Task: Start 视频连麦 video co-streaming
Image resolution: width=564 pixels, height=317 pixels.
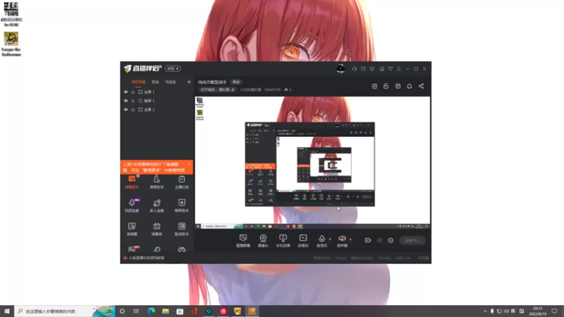Action: (x=132, y=206)
